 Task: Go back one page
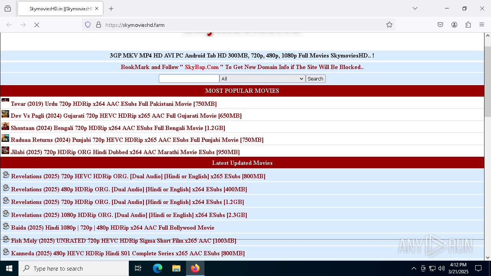[9, 25]
